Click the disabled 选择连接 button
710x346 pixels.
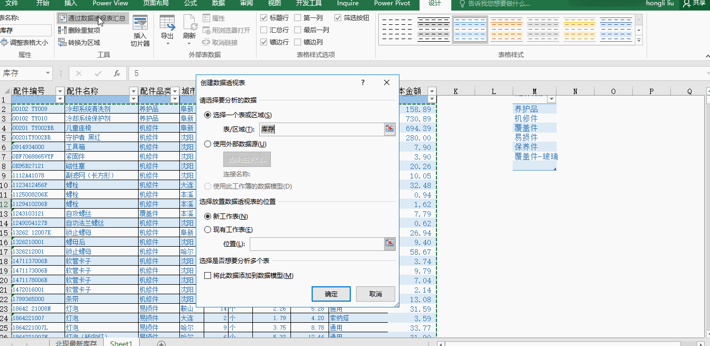pos(247,160)
